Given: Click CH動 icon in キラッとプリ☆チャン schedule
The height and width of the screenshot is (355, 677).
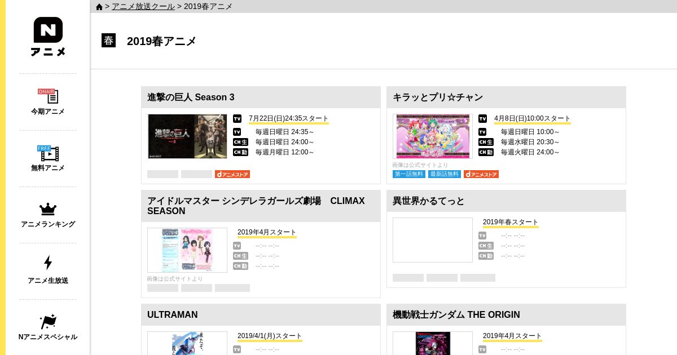Looking at the screenshot, I should pyautogui.click(x=486, y=152).
